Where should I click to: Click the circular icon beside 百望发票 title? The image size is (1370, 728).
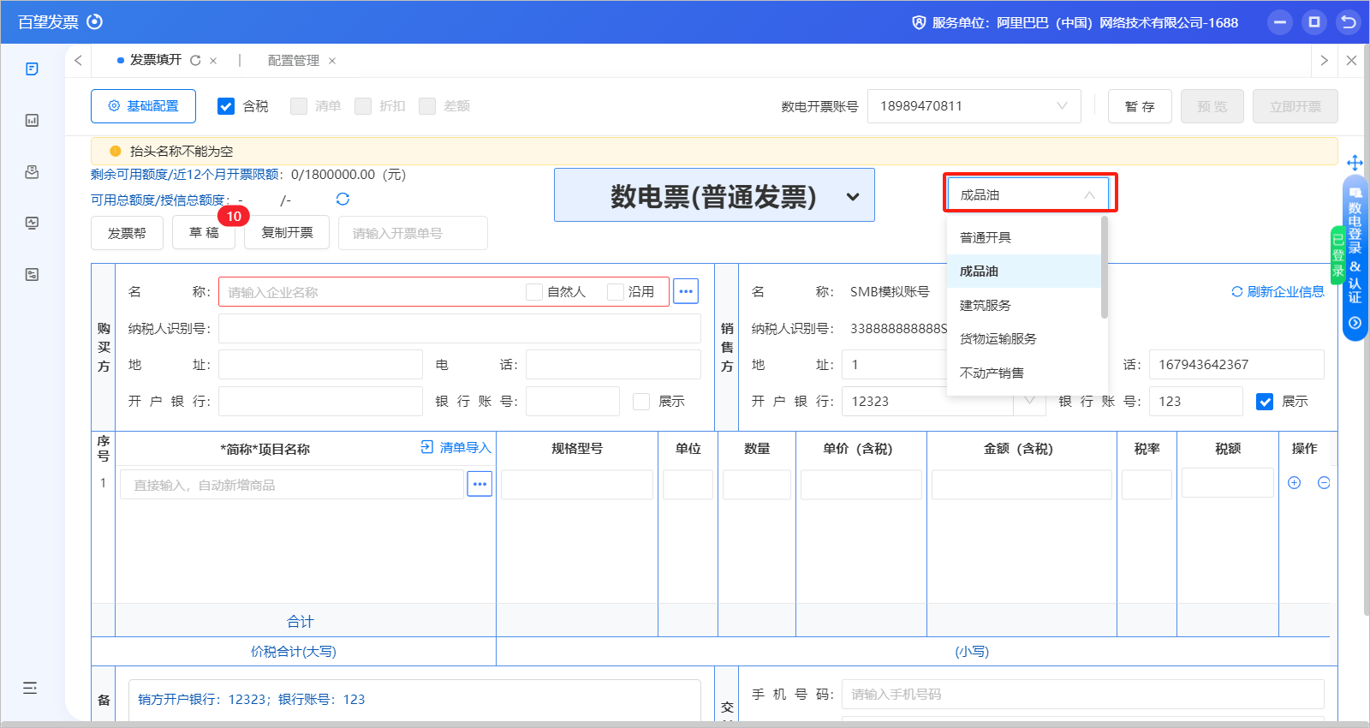pos(95,21)
